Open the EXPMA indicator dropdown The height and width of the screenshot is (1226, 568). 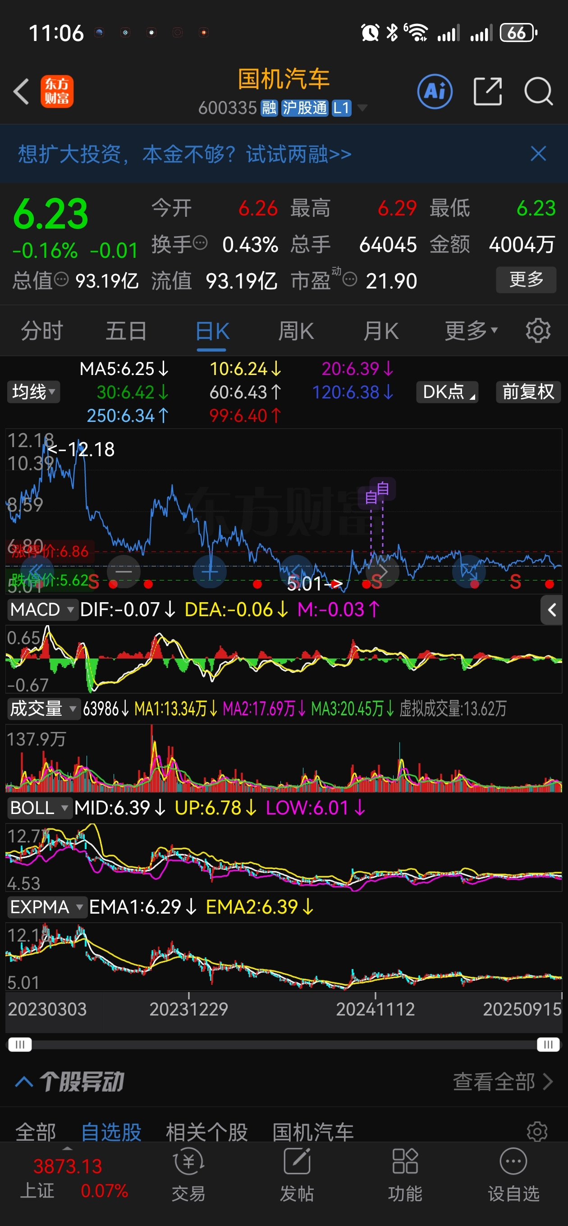[47, 906]
